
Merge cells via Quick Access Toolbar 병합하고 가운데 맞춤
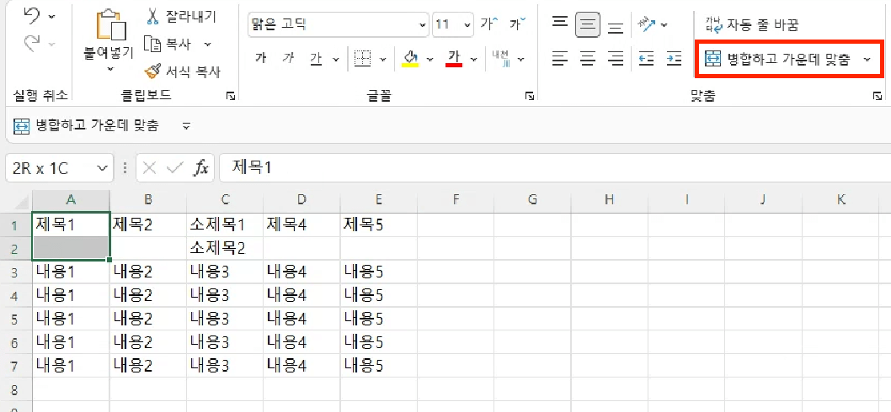[86, 126]
